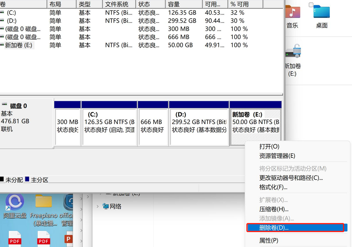352x247 pixels.
Task: Click the 网络 icon in Explorer tree
Action: tap(106, 206)
